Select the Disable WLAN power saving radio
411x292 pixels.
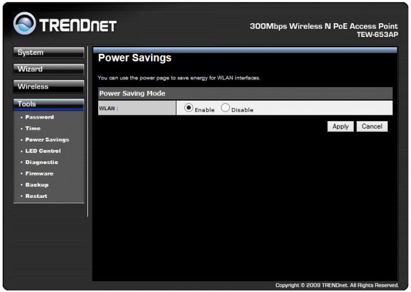225,108
